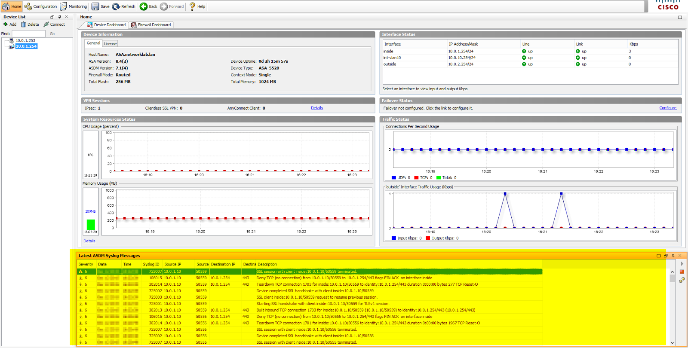Open Help with the question mark icon
This screenshot has height=348, width=688.
point(197,6)
